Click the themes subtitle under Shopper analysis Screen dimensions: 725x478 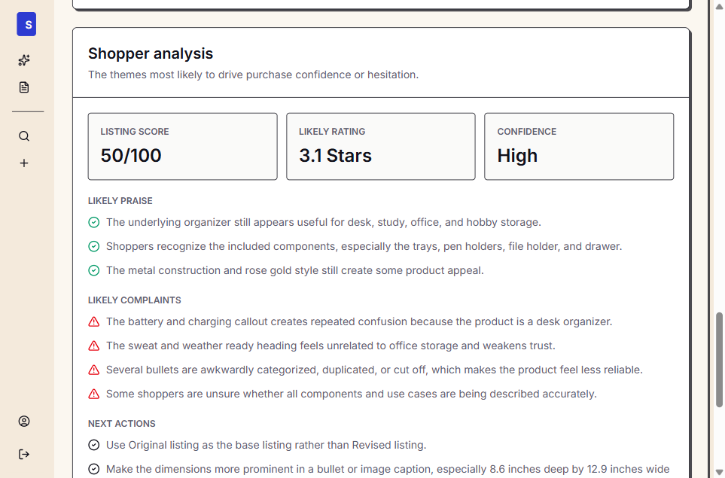point(254,75)
